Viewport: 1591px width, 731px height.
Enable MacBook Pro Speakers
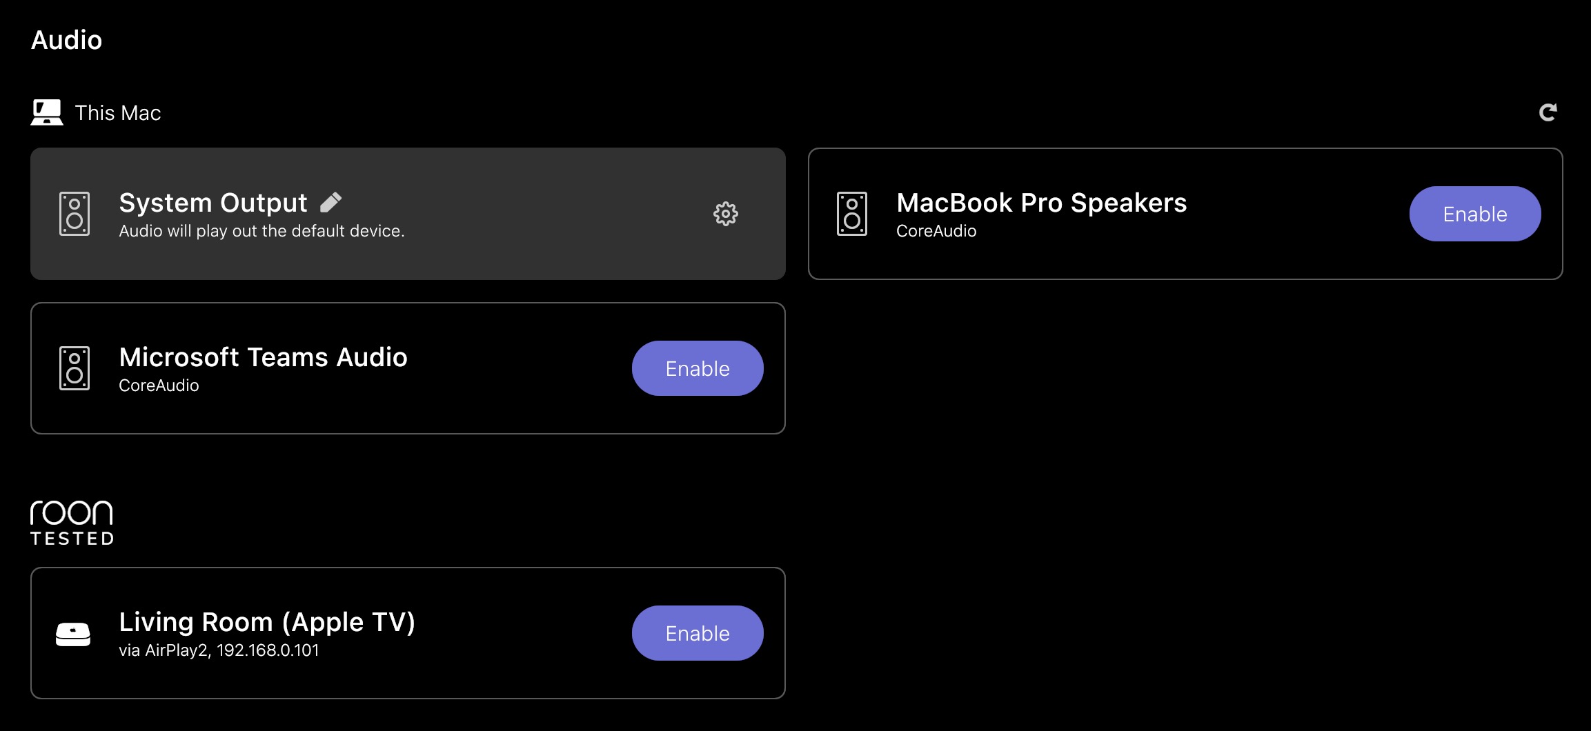(1474, 214)
